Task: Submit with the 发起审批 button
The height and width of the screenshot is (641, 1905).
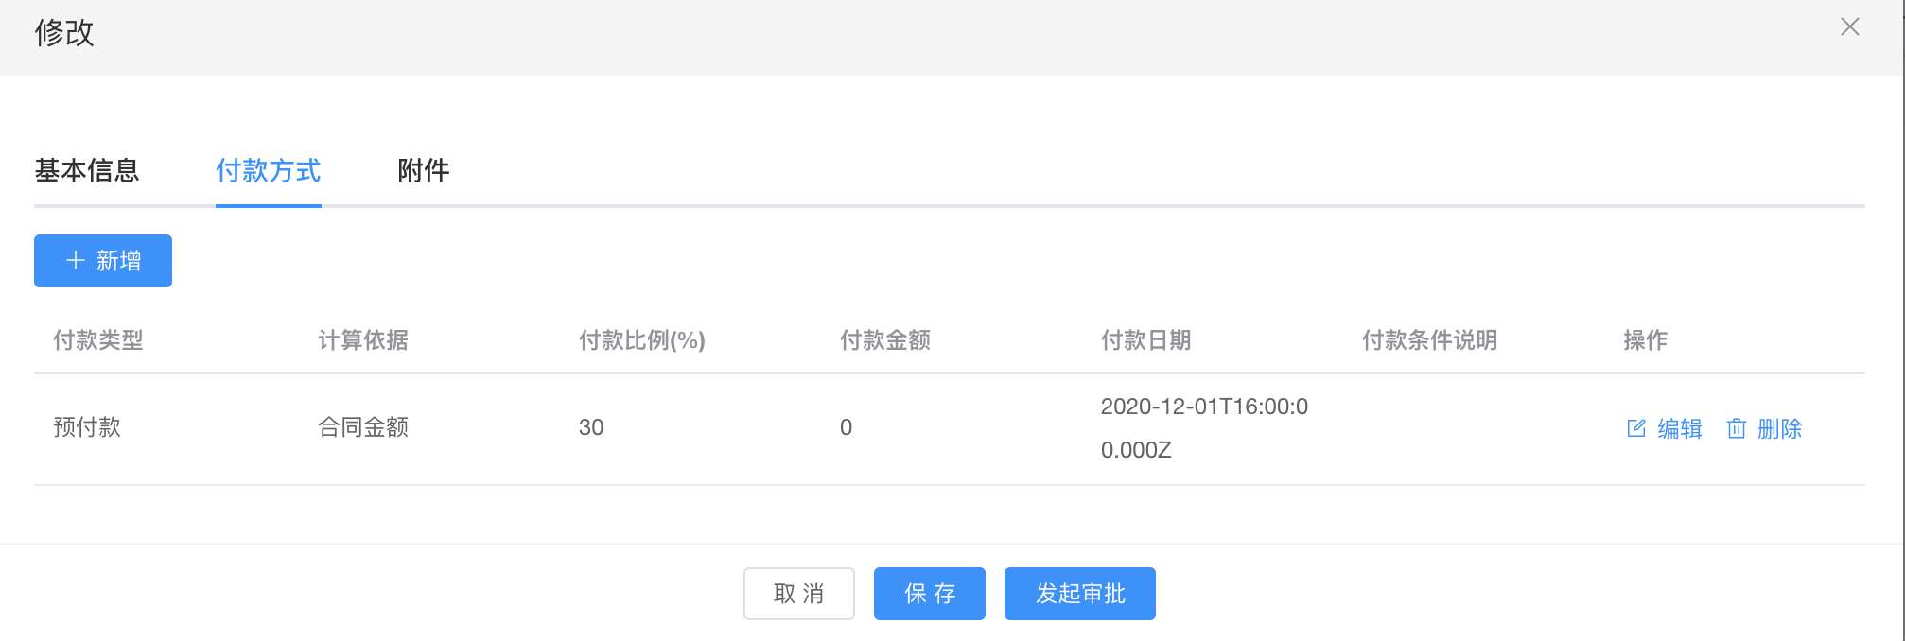Action: click(x=1079, y=594)
